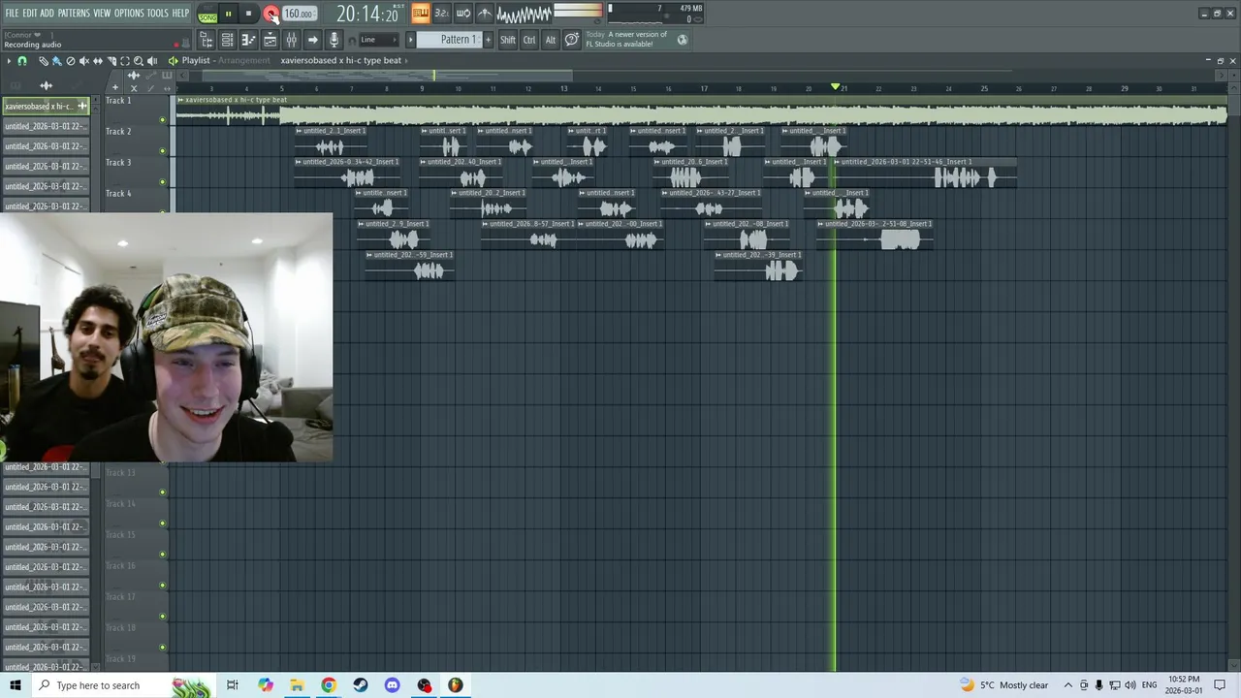Click the 160.000 tempo field

pyautogui.click(x=299, y=14)
